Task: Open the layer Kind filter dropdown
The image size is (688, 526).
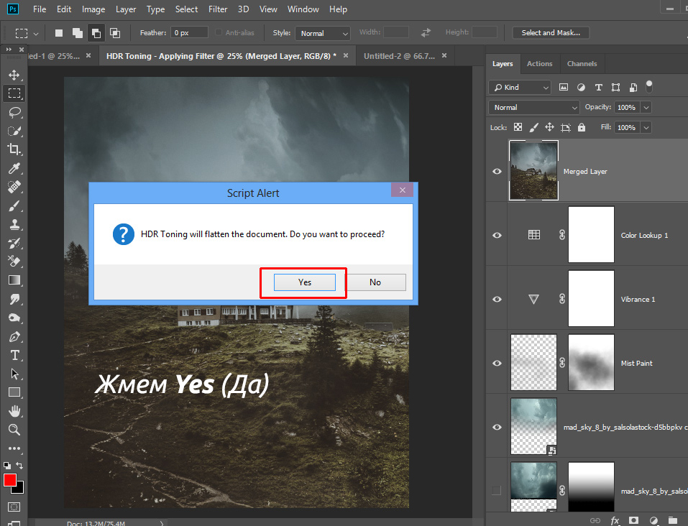Action: (x=520, y=87)
